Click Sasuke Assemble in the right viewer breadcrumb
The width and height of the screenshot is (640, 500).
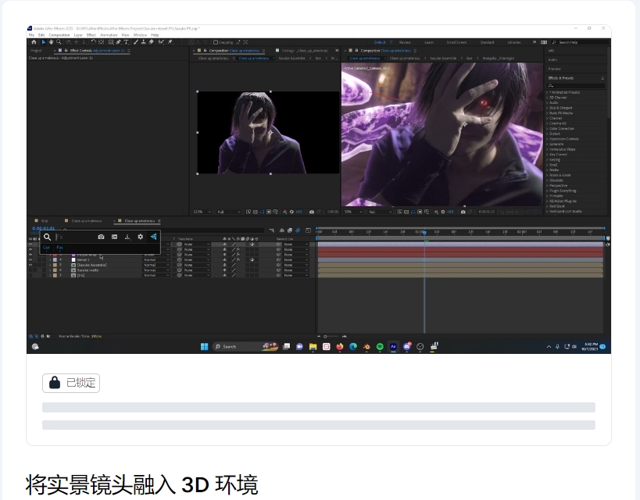tap(443, 59)
